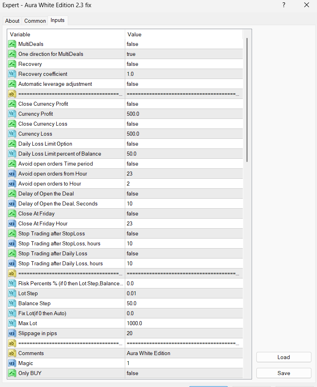The height and width of the screenshot is (387, 317).
Task: Click the integer icon beside Magic
Action: [x=12, y=363]
